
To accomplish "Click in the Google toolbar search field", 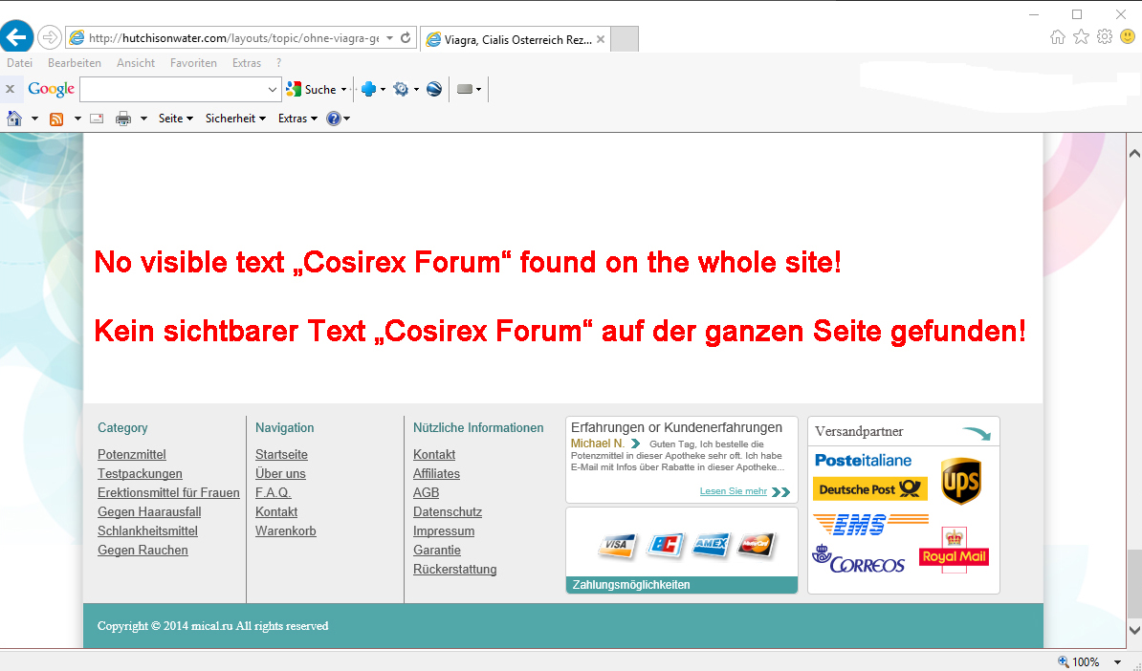I will 172,89.
